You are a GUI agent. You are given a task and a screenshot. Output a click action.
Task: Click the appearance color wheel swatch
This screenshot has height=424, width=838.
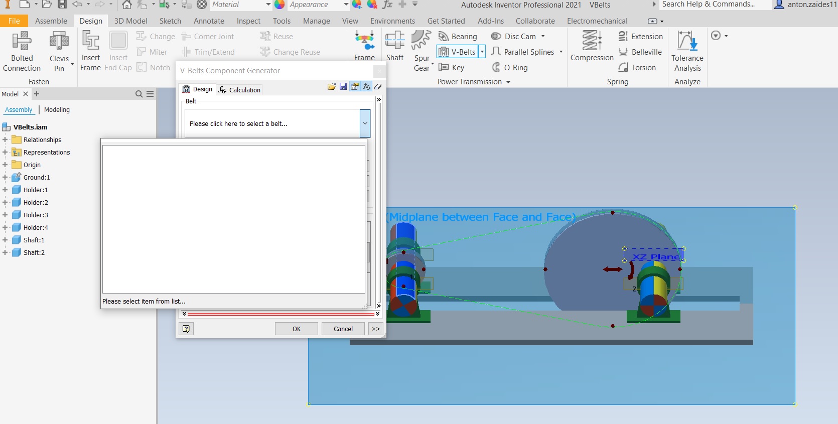click(280, 5)
